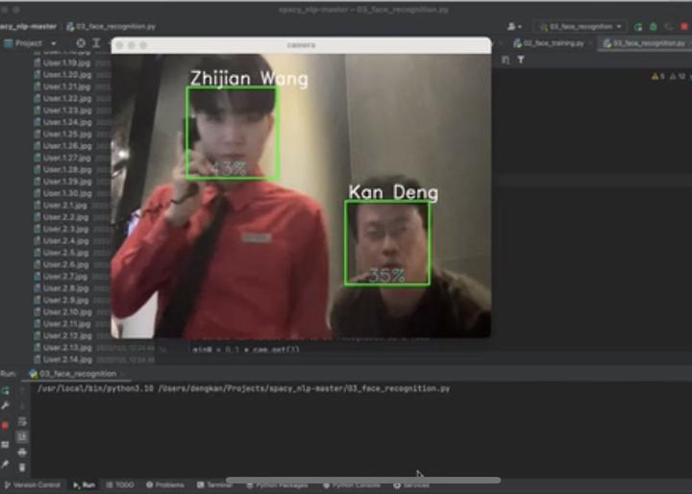Click the icon left of the filter funnel

[x=506, y=60]
